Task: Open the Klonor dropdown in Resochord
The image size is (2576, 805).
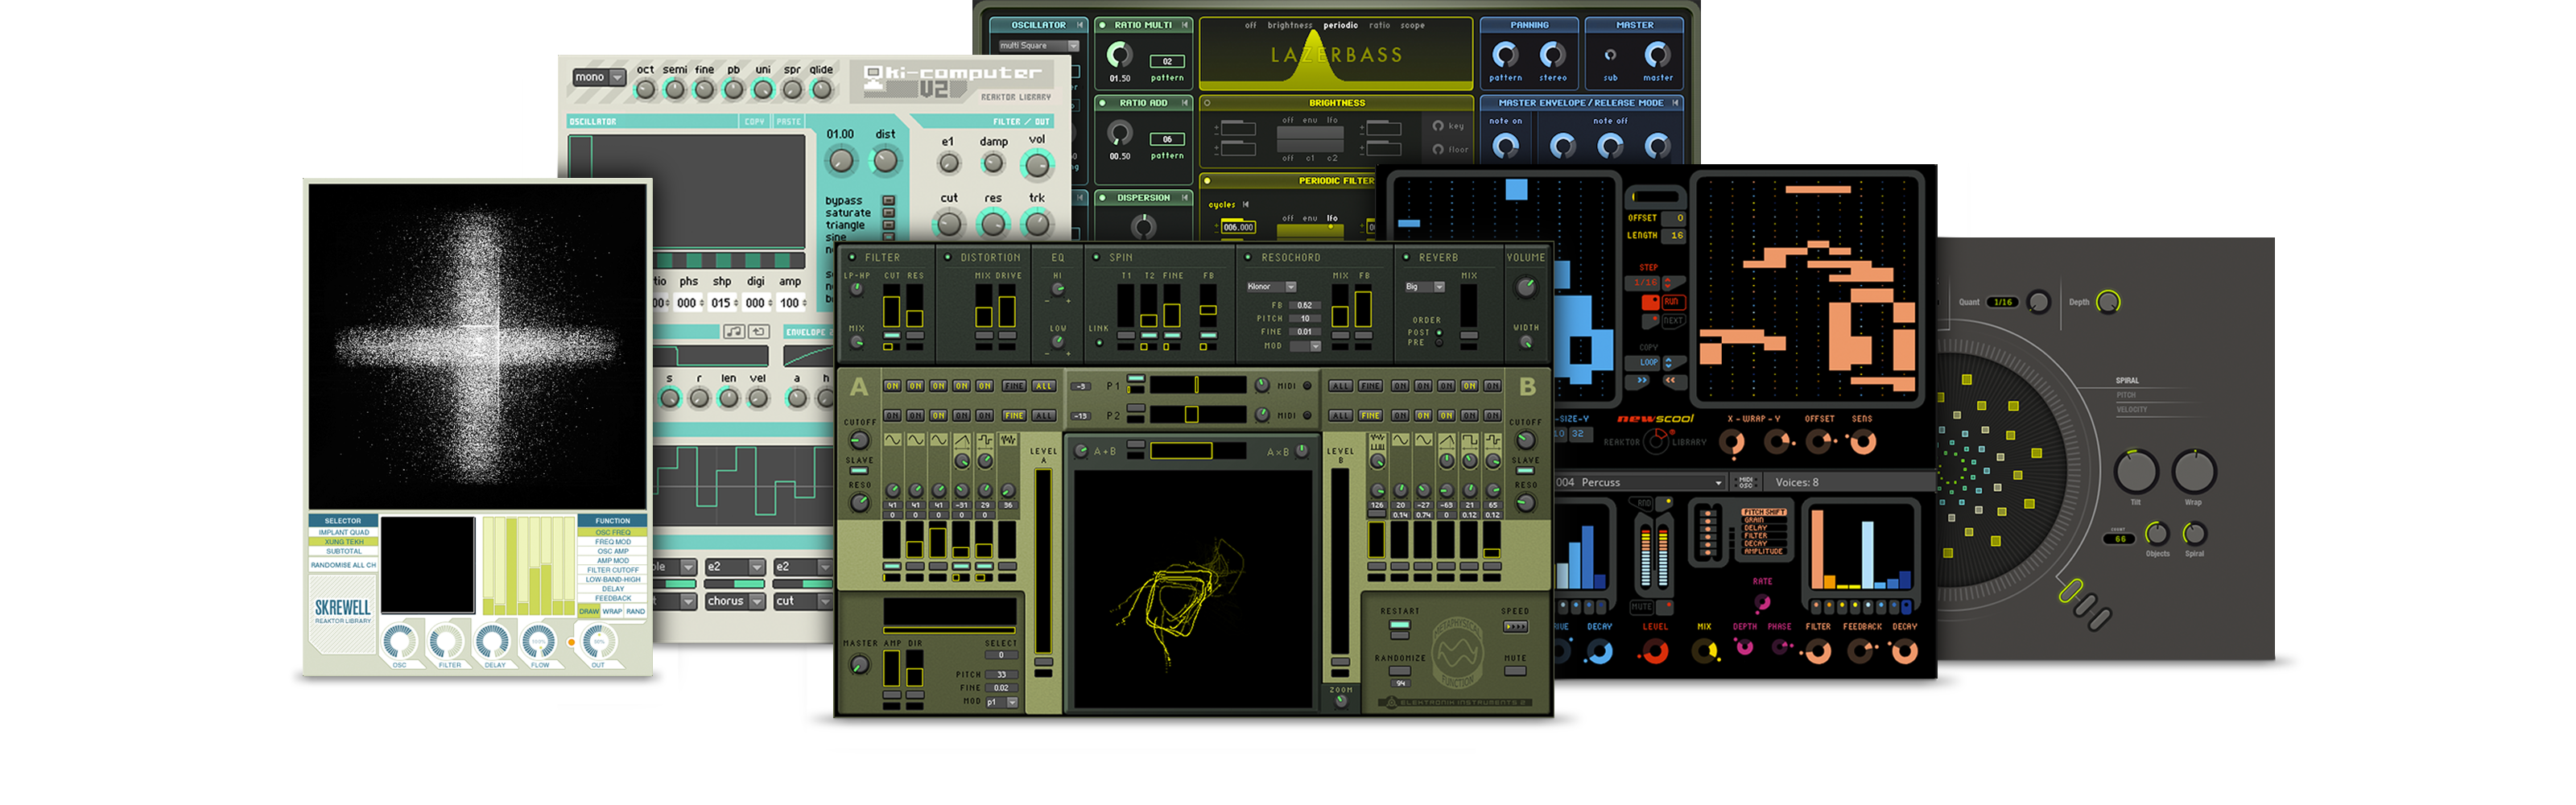Action: (x=1271, y=287)
